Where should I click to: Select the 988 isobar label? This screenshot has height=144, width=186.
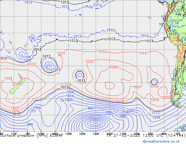(x=123, y=115)
